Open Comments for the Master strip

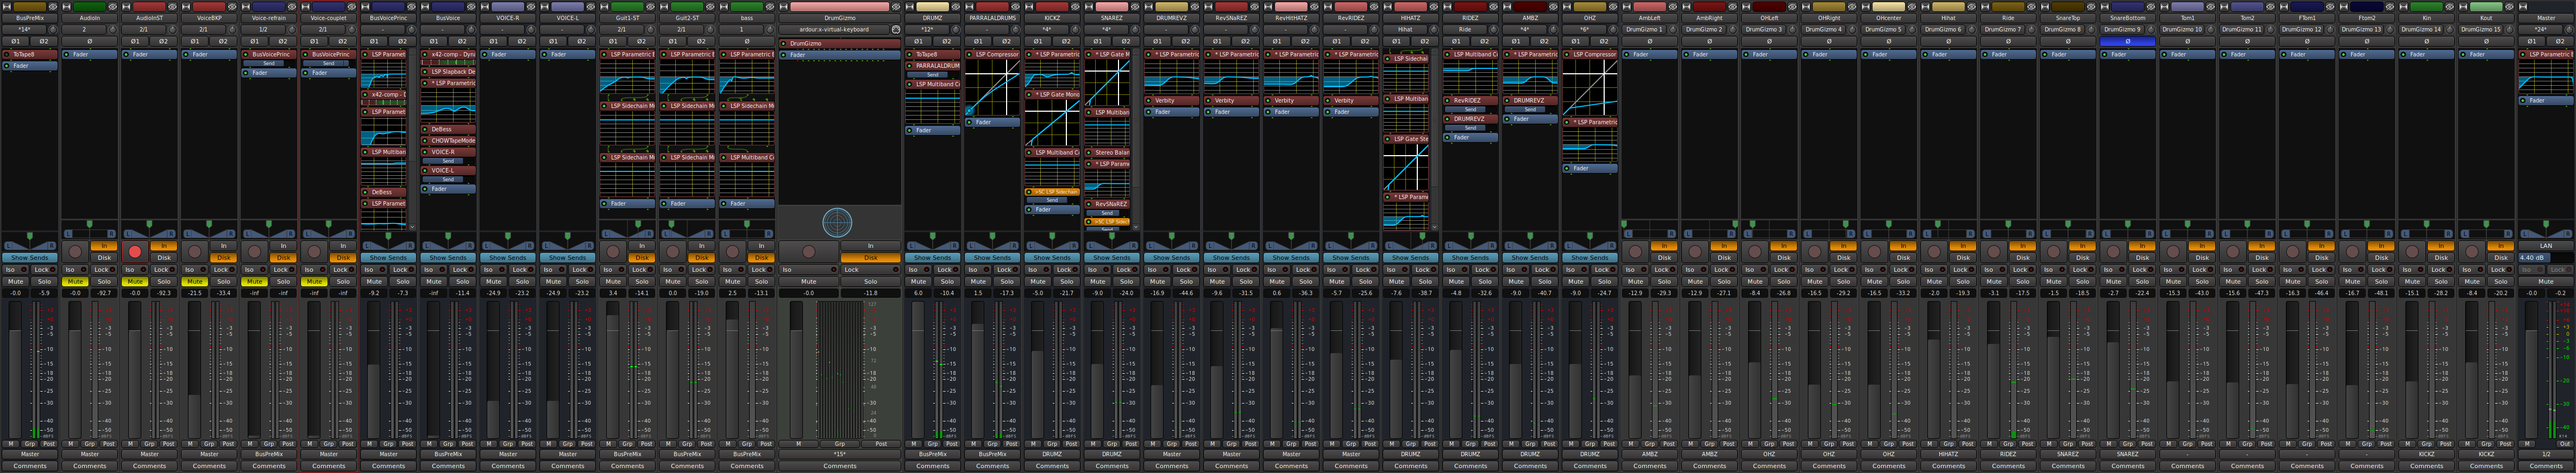click(x=2545, y=466)
